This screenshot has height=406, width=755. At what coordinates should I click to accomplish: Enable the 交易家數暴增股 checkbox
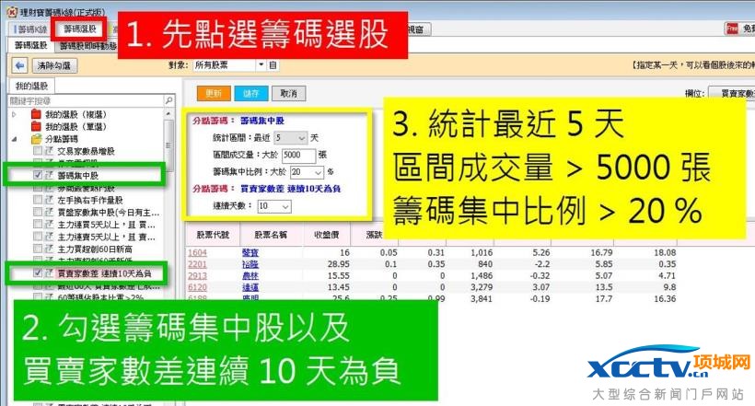[37, 150]
